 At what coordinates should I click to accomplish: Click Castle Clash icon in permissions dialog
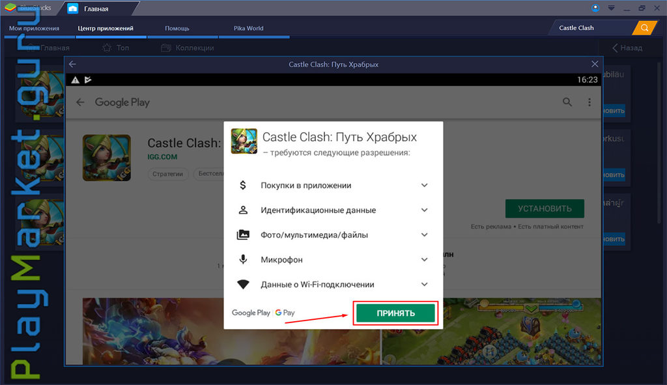pos(244,141)
